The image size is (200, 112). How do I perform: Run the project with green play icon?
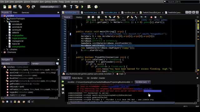tap(82, 7)
